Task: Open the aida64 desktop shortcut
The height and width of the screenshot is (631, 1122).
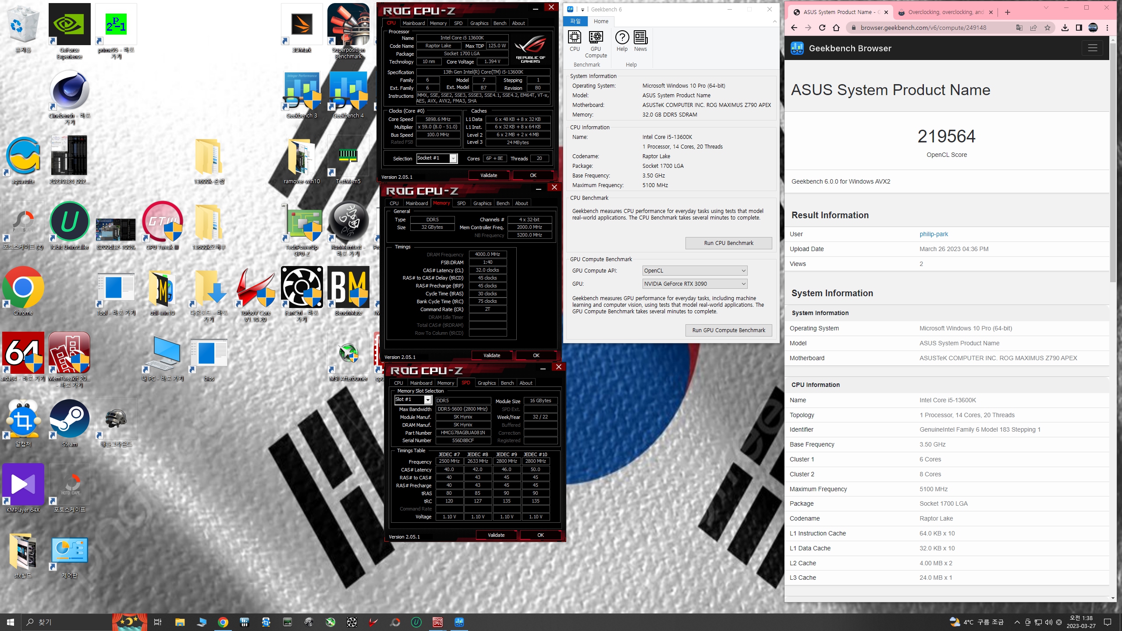Action: (x=23, y=357)
